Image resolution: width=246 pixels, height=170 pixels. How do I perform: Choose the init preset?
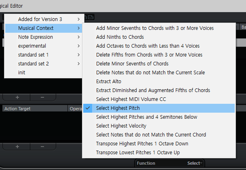coord(44,73)
